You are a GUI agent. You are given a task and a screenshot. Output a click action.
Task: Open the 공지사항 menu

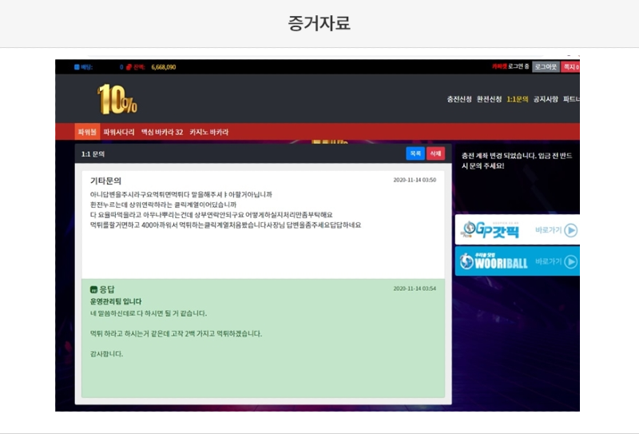pyautogui.click(x=546, y=99)
